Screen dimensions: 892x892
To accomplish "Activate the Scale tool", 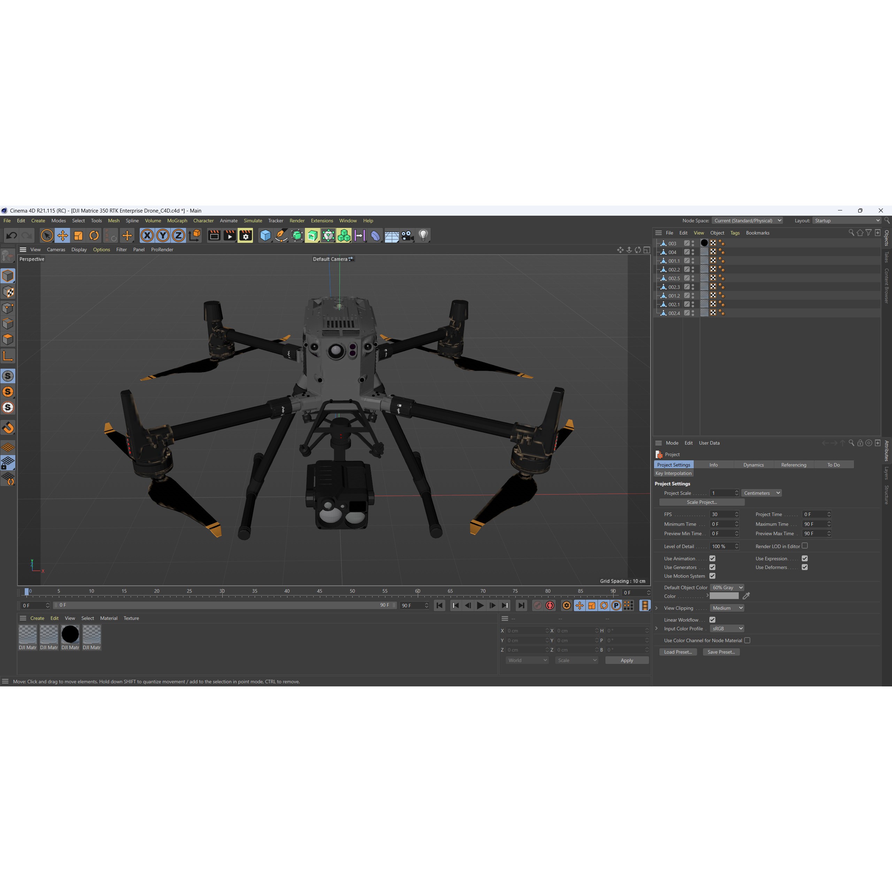I will click(78, 236).
